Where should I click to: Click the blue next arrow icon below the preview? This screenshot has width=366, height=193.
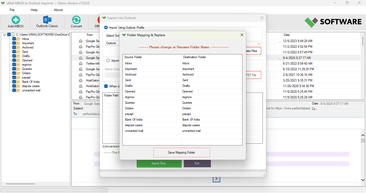216,179
